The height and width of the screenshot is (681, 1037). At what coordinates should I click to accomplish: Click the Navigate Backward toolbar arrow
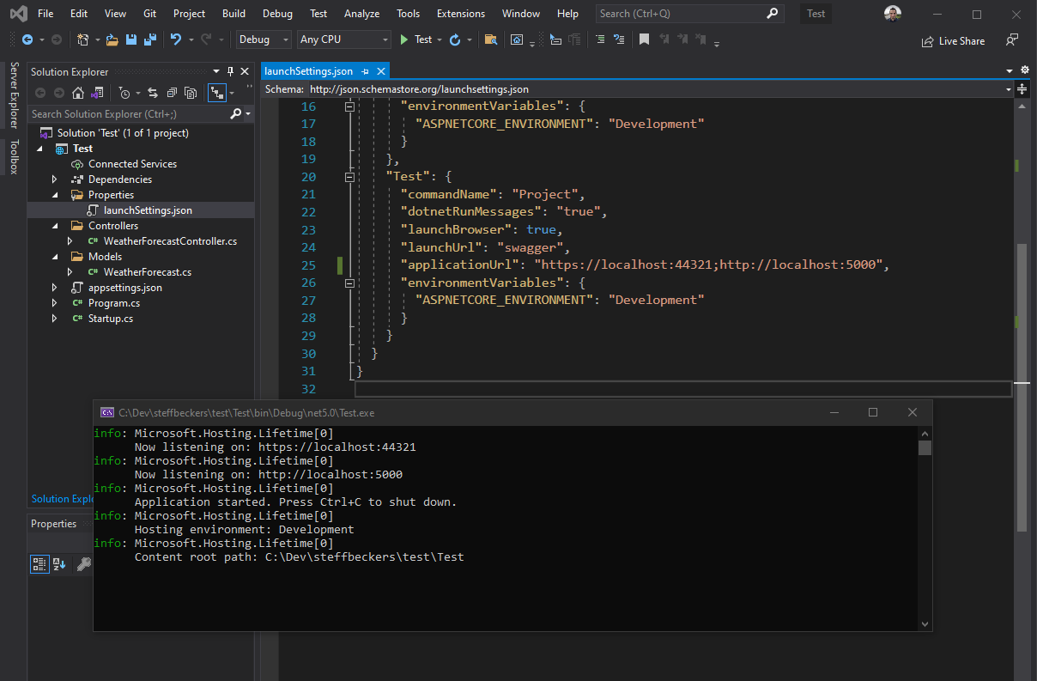click(27, 40)
